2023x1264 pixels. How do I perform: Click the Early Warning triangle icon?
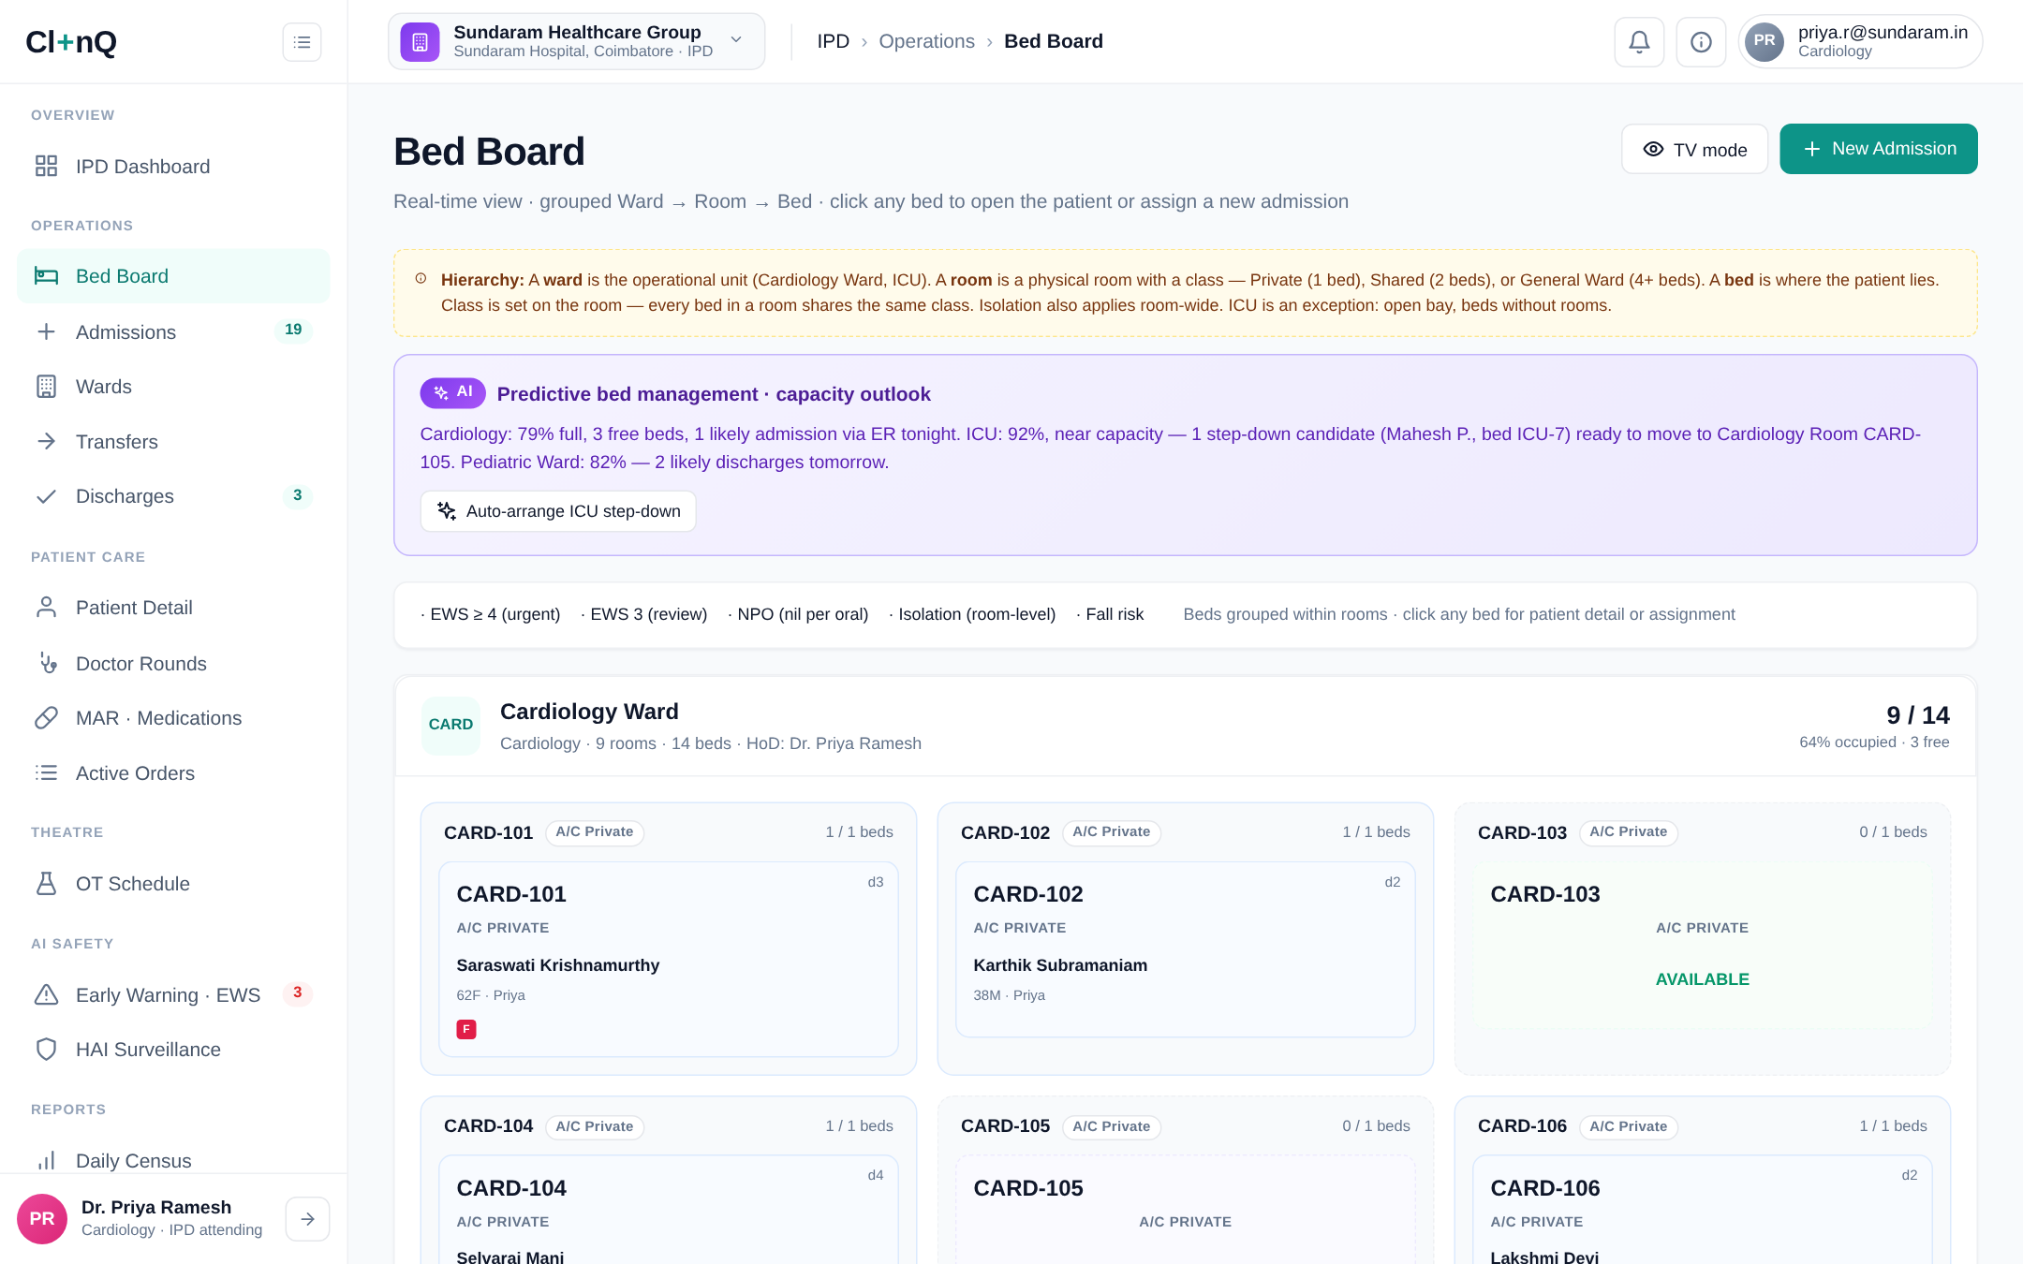pyautogui.click(x=46, y=994)
